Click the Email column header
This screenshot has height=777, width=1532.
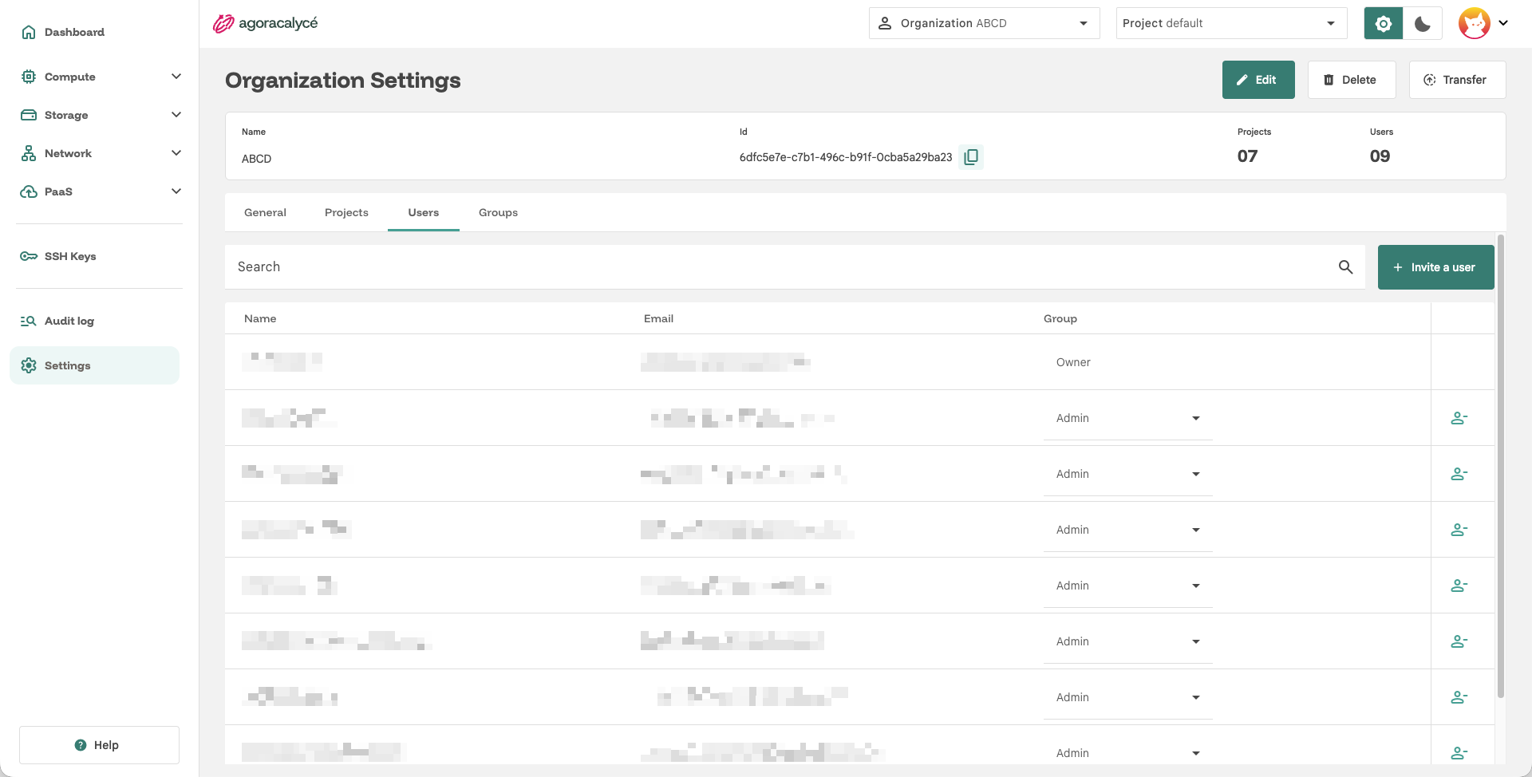pyautogui.click(x=658, y=318)
